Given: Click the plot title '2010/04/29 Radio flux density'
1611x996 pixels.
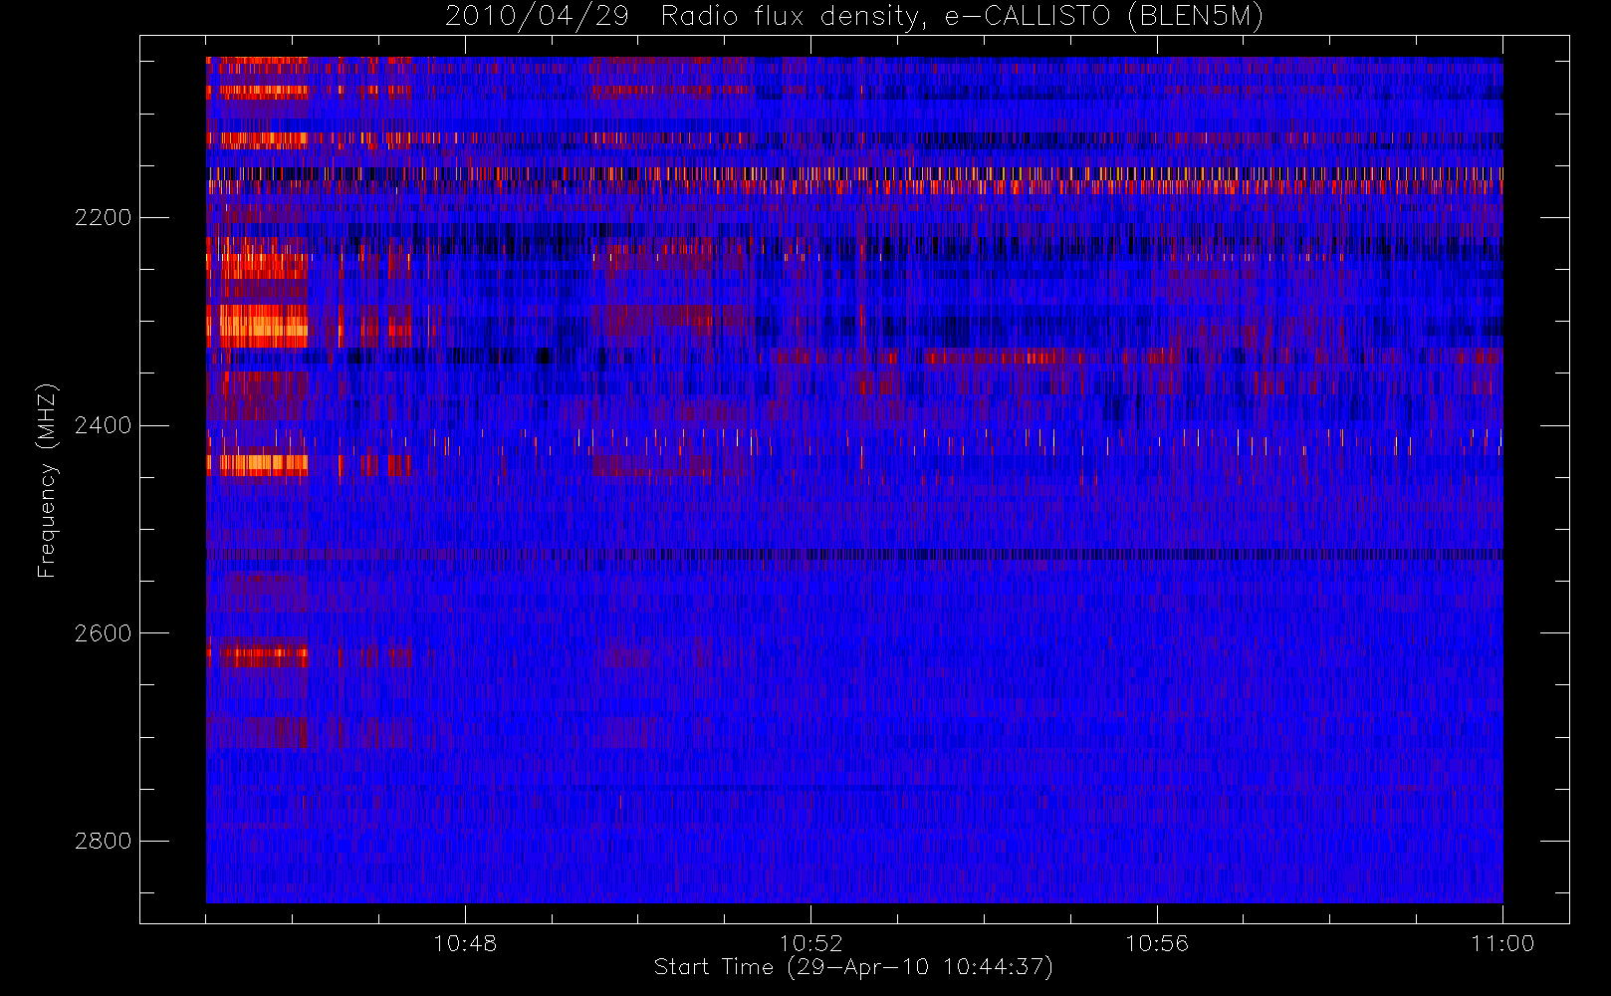Looking at the screenshot, I should pyautogui.click(x=854, y=17).
